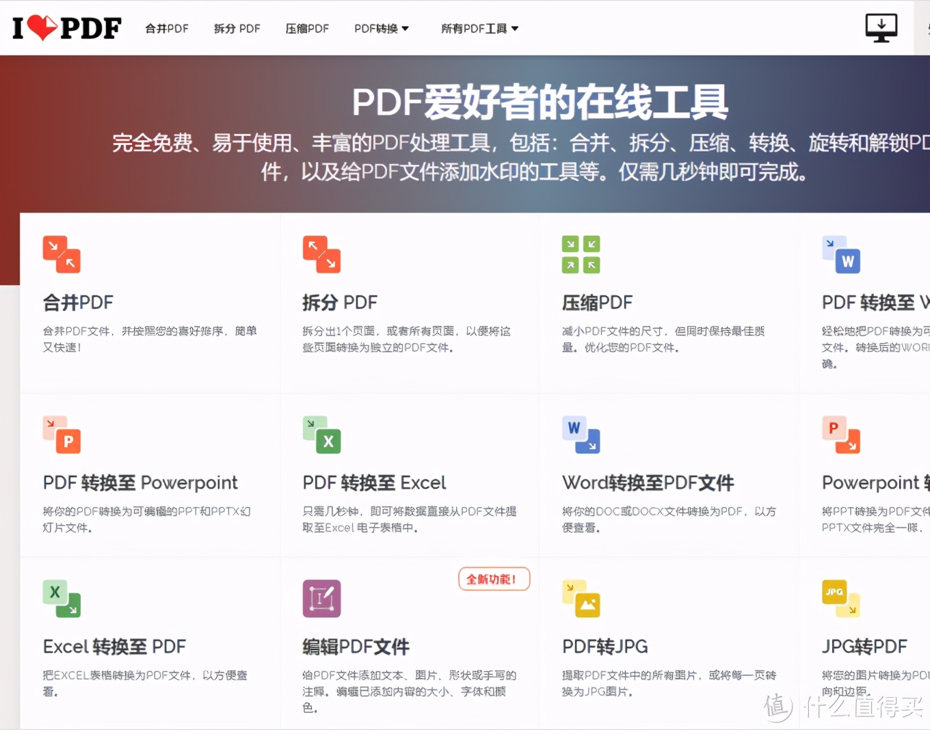Screen dimensions: 930x730
Task: Click the desktop app download icon
Action: pos(881,28)
